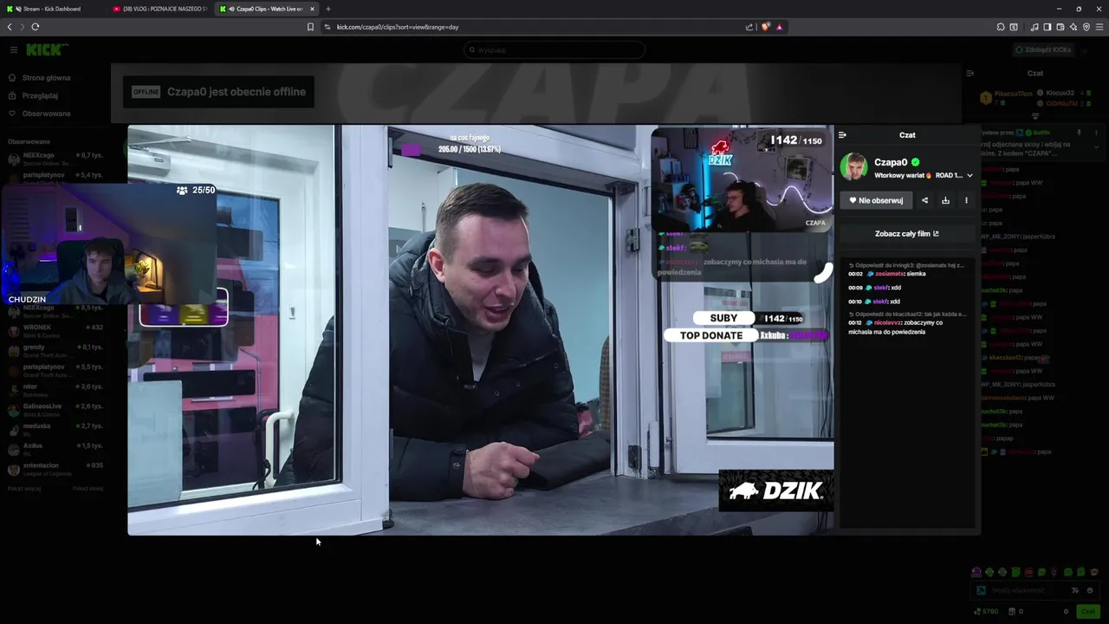This screenshot has width=1109, height=624.
Task: Switch to the YouTube VLOG tab
Action: [x=160, y=9]
